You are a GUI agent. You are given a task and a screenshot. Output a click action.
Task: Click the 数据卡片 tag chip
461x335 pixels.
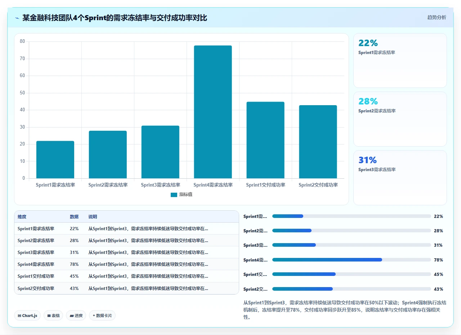(x=102, y=316)
